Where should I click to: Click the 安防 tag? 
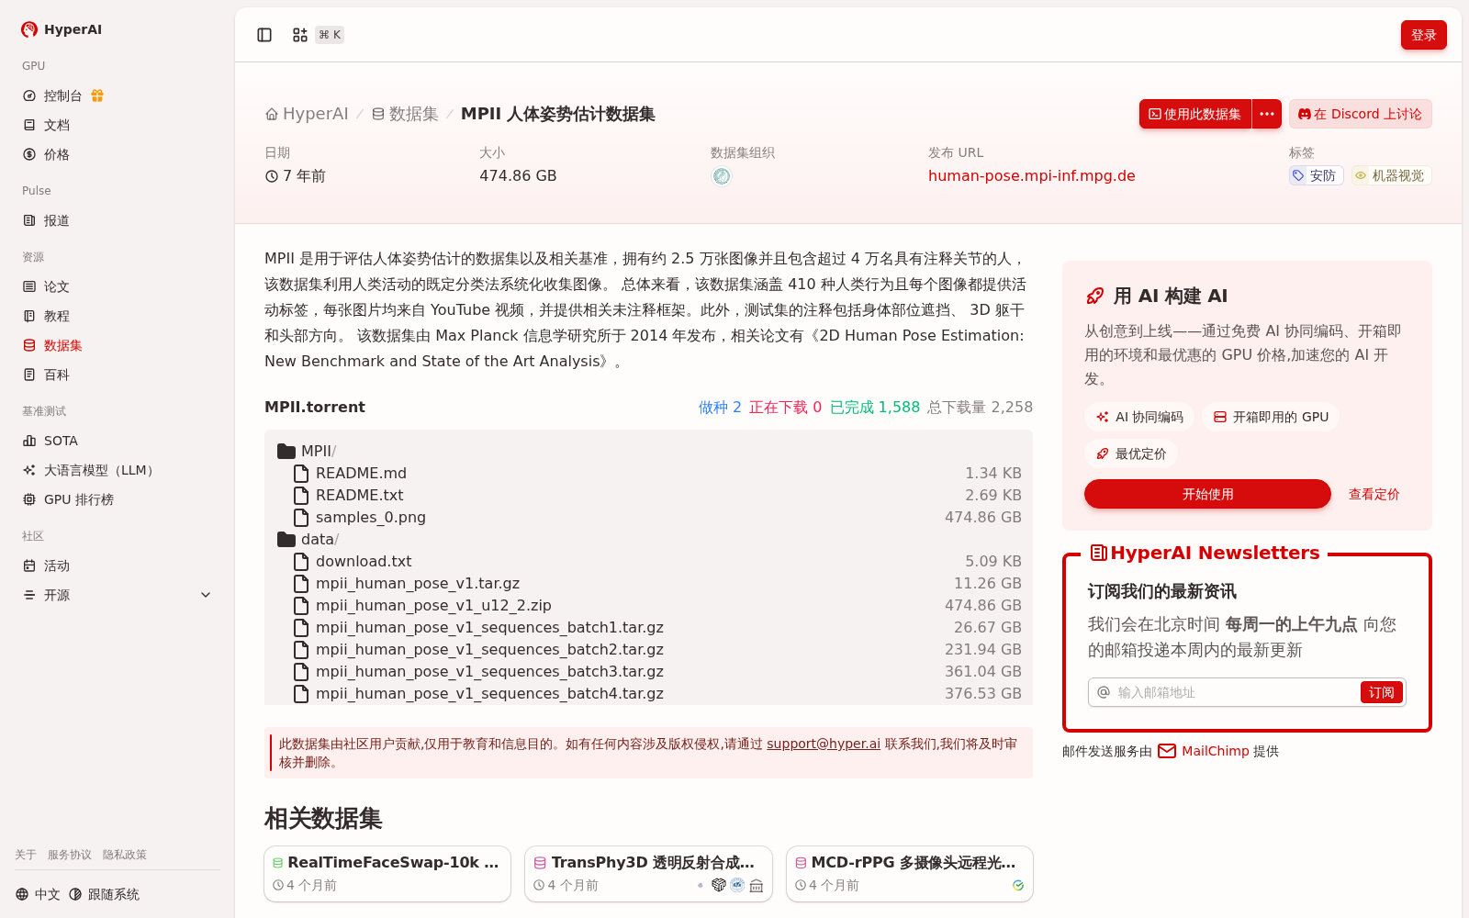(x=1316, y=175)
